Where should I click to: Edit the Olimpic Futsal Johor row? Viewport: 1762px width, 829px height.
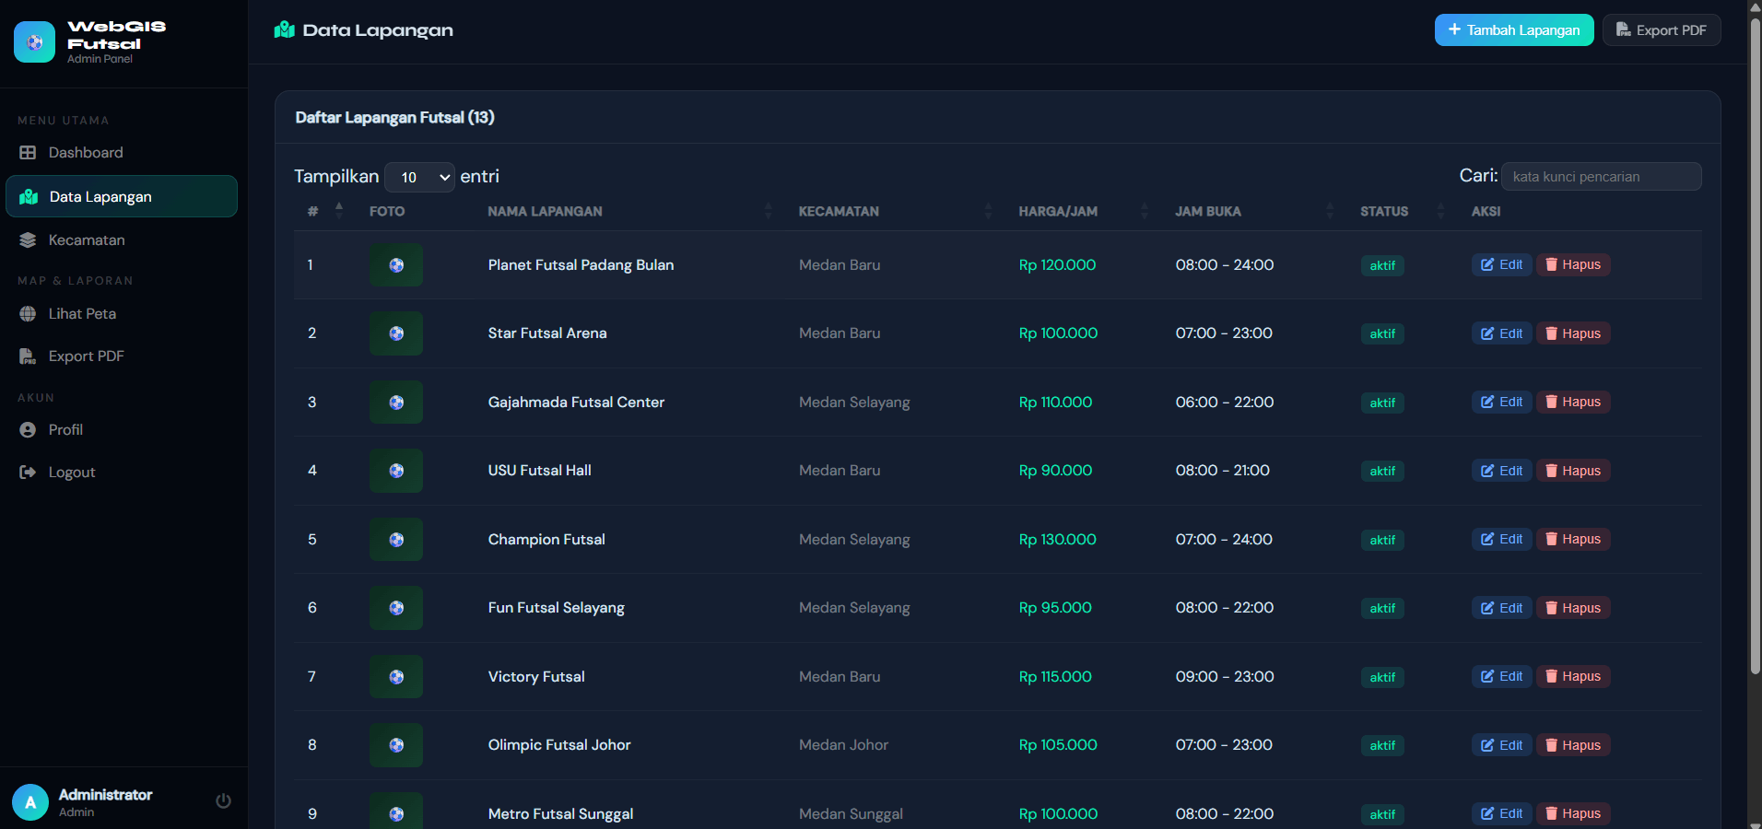pos(1501,745)
